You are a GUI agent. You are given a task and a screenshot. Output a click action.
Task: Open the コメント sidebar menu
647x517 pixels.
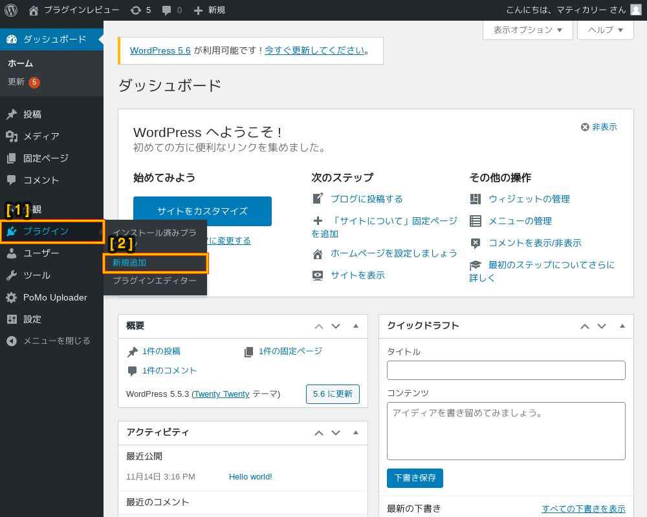point(52,180)
